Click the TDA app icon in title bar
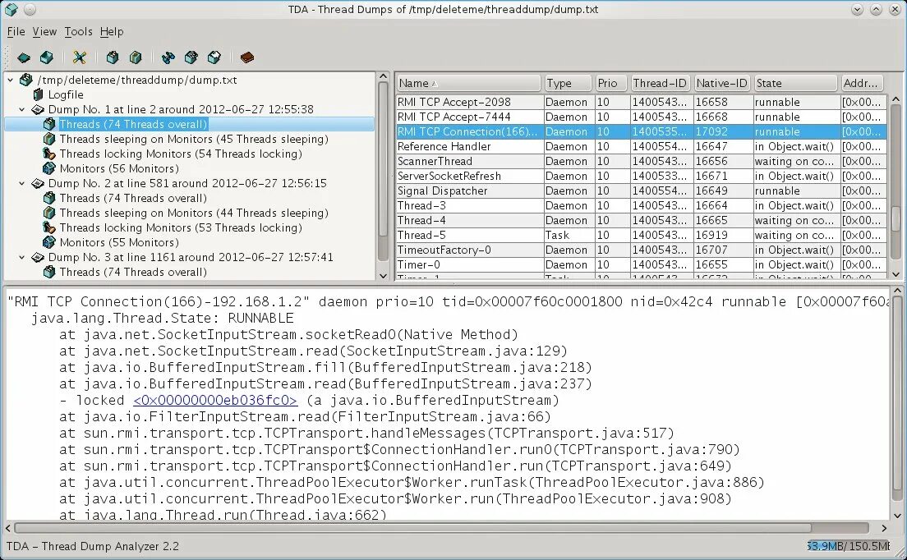Viewport: 907px width, 560px height. [11, 9]
